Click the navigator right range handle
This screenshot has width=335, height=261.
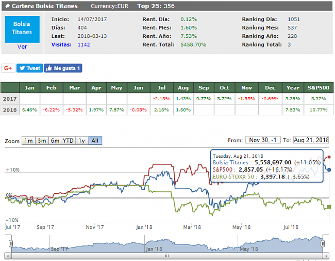click(323, 243)
